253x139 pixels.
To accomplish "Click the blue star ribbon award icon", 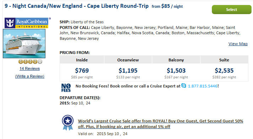I will (68, 123).
